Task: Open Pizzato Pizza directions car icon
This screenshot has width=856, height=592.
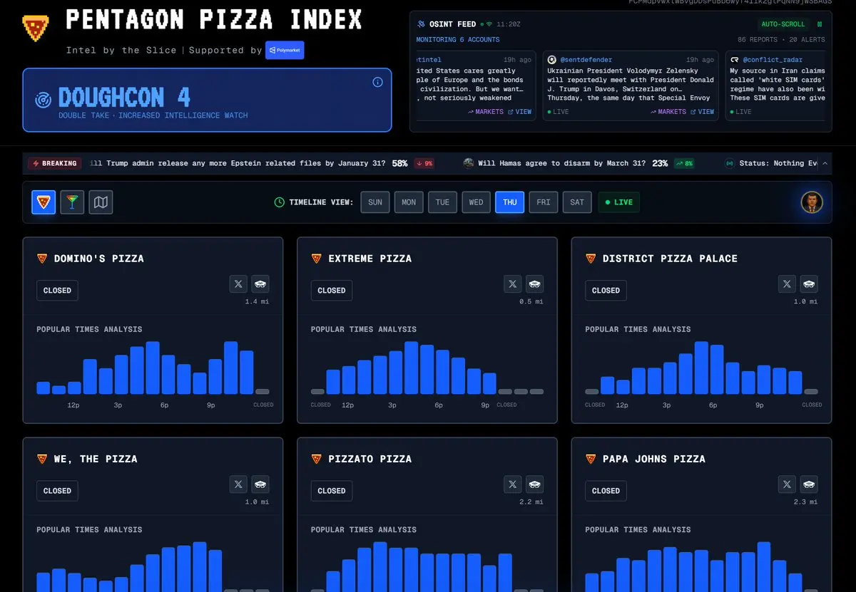Action: coord(535,484)
